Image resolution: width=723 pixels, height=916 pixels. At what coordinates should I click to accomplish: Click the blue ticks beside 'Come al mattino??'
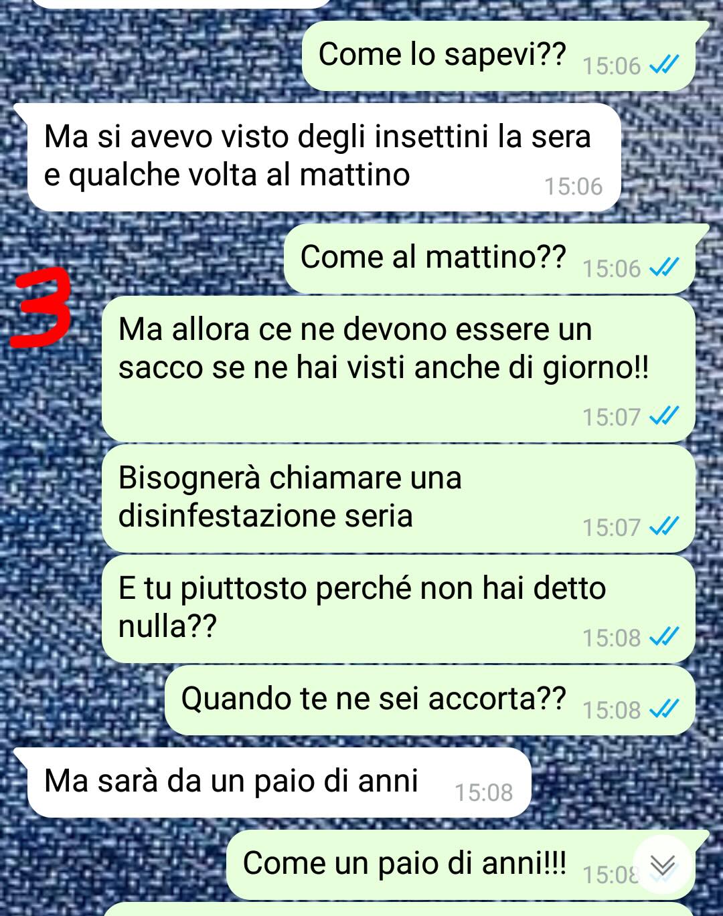pos(664,268)
